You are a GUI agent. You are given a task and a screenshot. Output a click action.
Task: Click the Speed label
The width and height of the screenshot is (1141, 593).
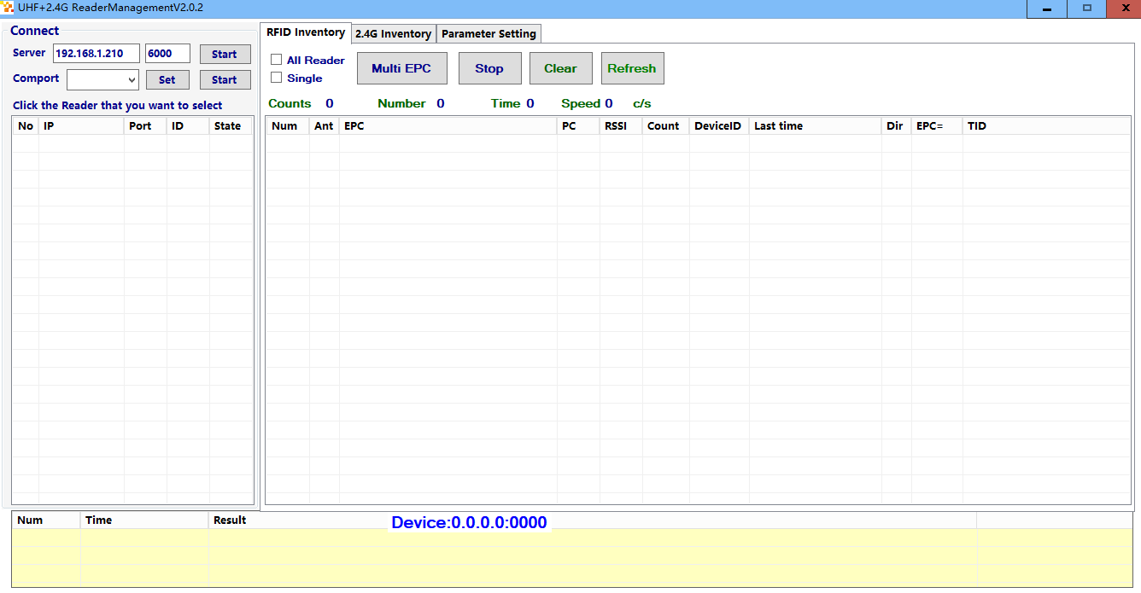click(x=581, y=103)
